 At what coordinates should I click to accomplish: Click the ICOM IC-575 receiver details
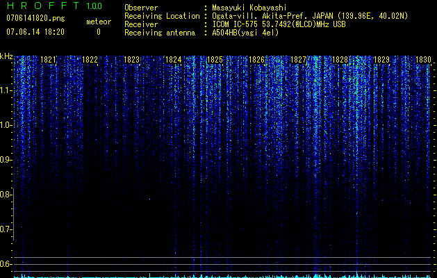(279, 24)
